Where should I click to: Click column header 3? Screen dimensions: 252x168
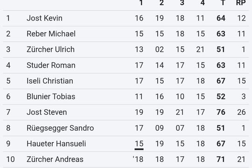[182, 3]
